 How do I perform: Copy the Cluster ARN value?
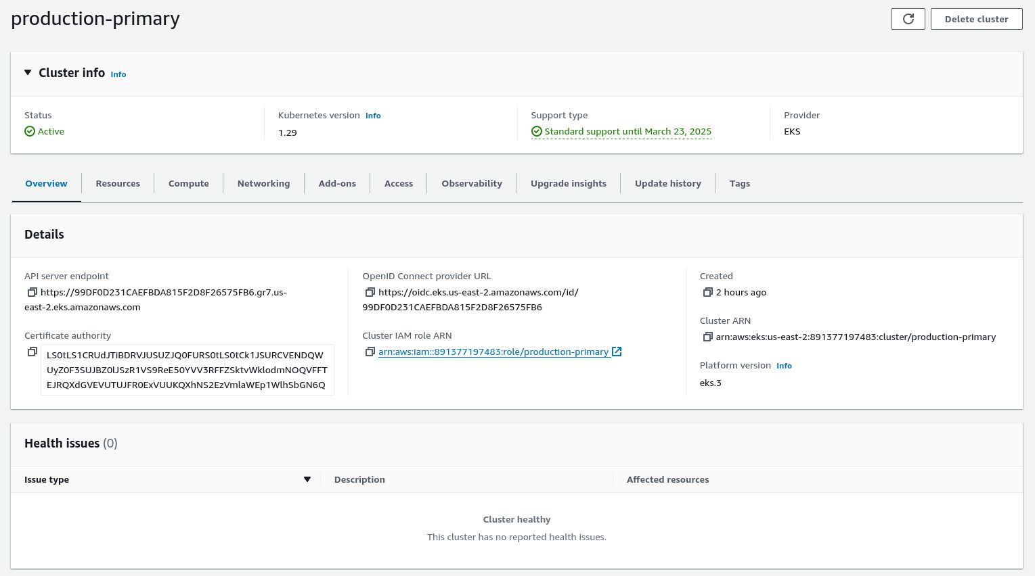[707, 337]
